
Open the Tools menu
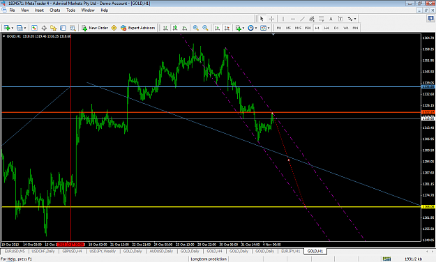coord(70,10)
